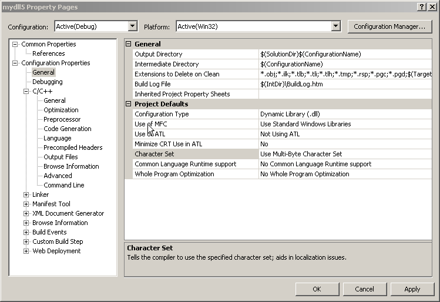Click the OK button
Screen dimensions: 440x302
tap(317, 289)
